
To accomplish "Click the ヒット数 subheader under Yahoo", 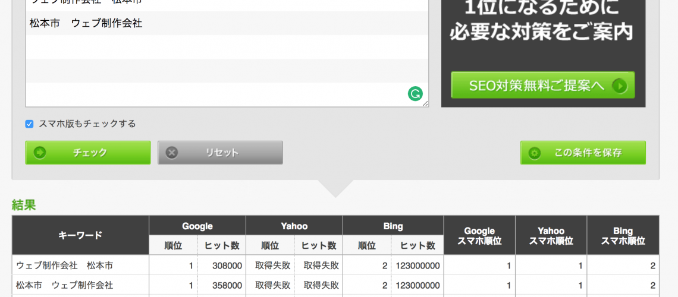I will (x=319, y=245).
